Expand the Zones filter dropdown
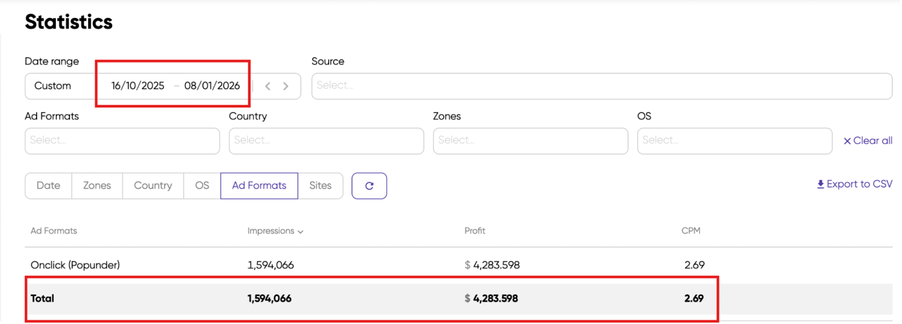This screenshot has height=324, width=902. tap(530, 141)
